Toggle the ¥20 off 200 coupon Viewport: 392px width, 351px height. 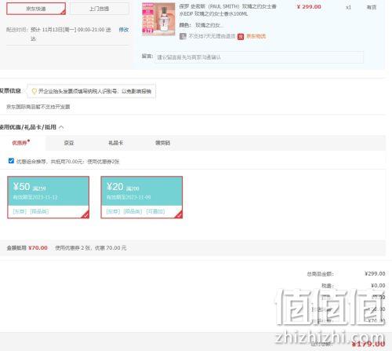(x=142, y=197)
